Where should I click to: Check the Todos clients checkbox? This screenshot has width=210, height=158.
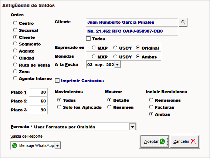(88, 39)
